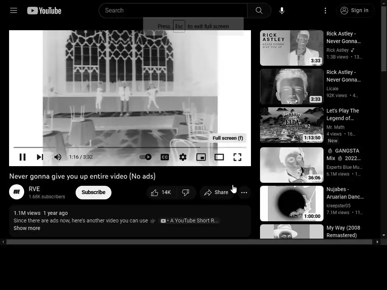Click 'Mr. Math' channel name

(336, 127)
